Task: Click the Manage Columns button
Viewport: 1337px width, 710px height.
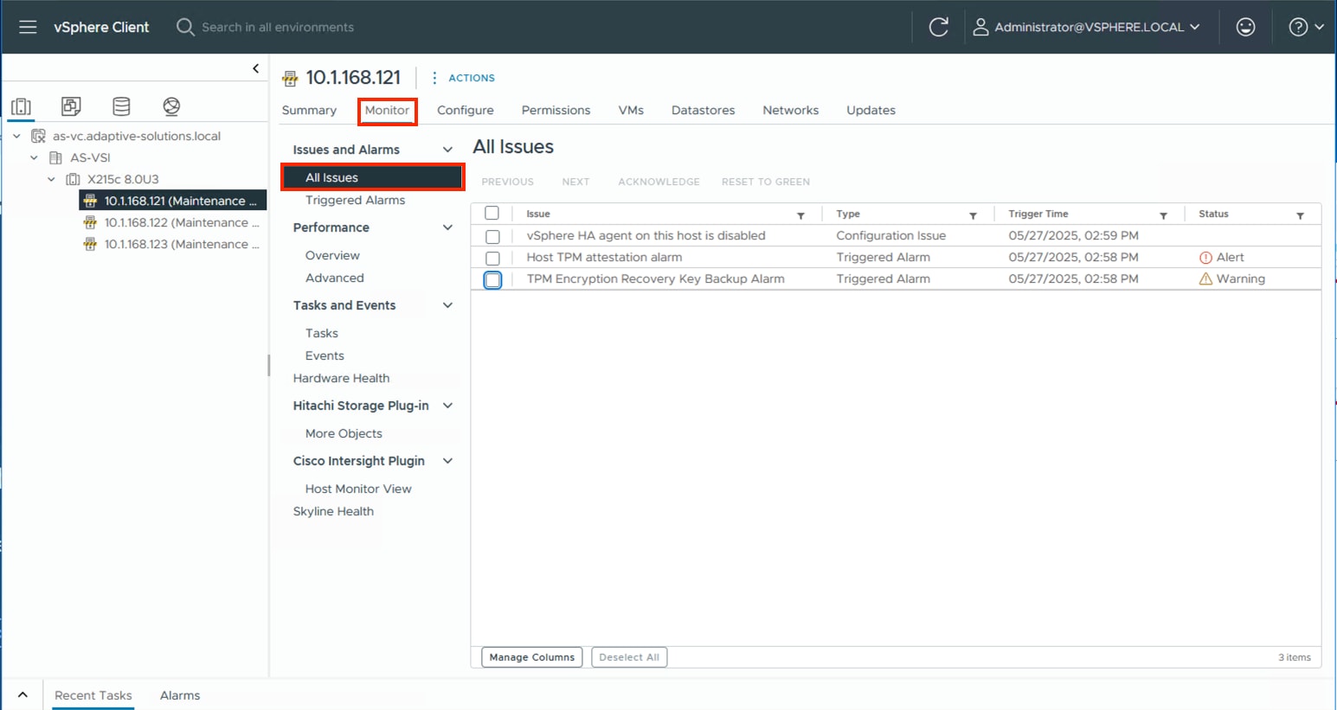Action: pyautogui.click(x=531, y=657)
